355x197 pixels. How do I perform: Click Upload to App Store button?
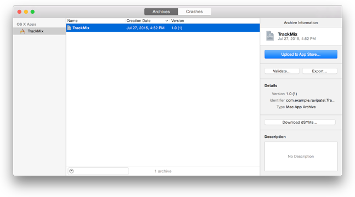tap(301, 54)
